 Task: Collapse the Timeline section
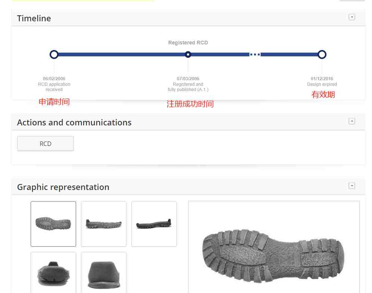coord(351,17)
